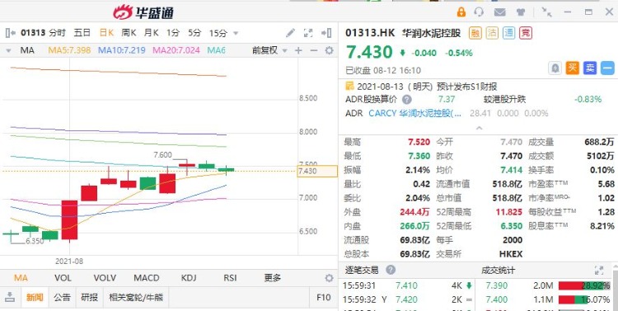618x311 pixels.
Task: Toggle left panel collapse arrow by 01313
Action: [11, 33]
